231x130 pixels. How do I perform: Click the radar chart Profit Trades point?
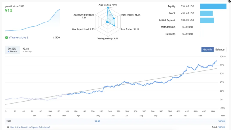click(x=114, y=18)
